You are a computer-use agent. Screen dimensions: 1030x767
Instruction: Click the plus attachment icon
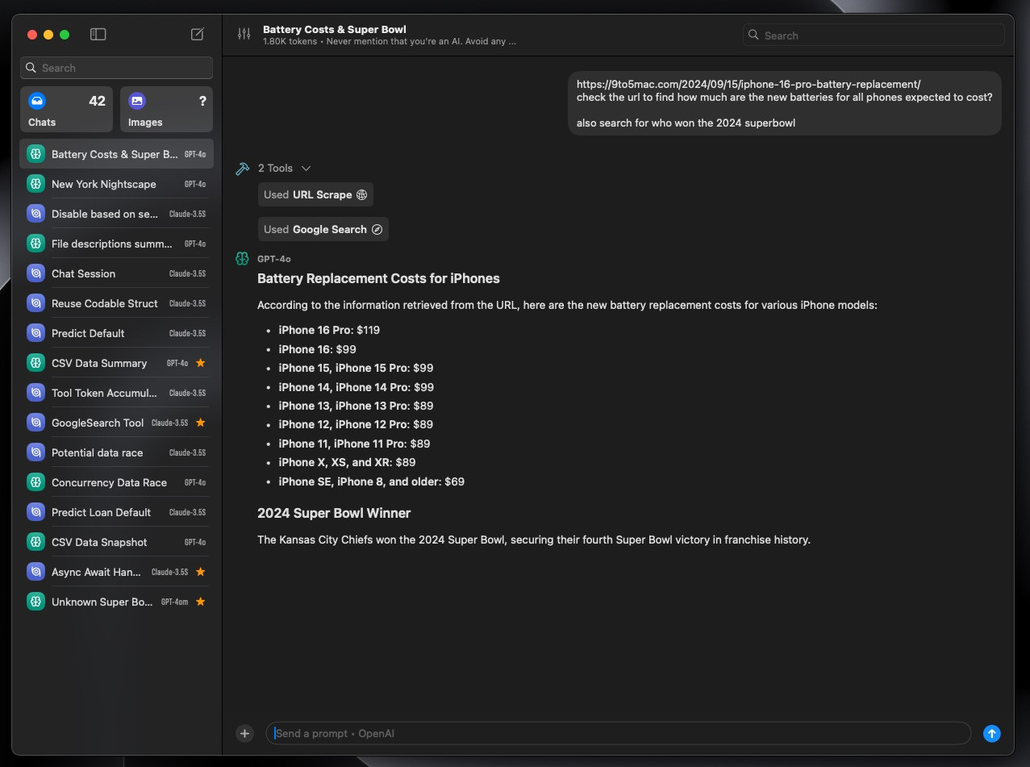(x=244, y=733)
